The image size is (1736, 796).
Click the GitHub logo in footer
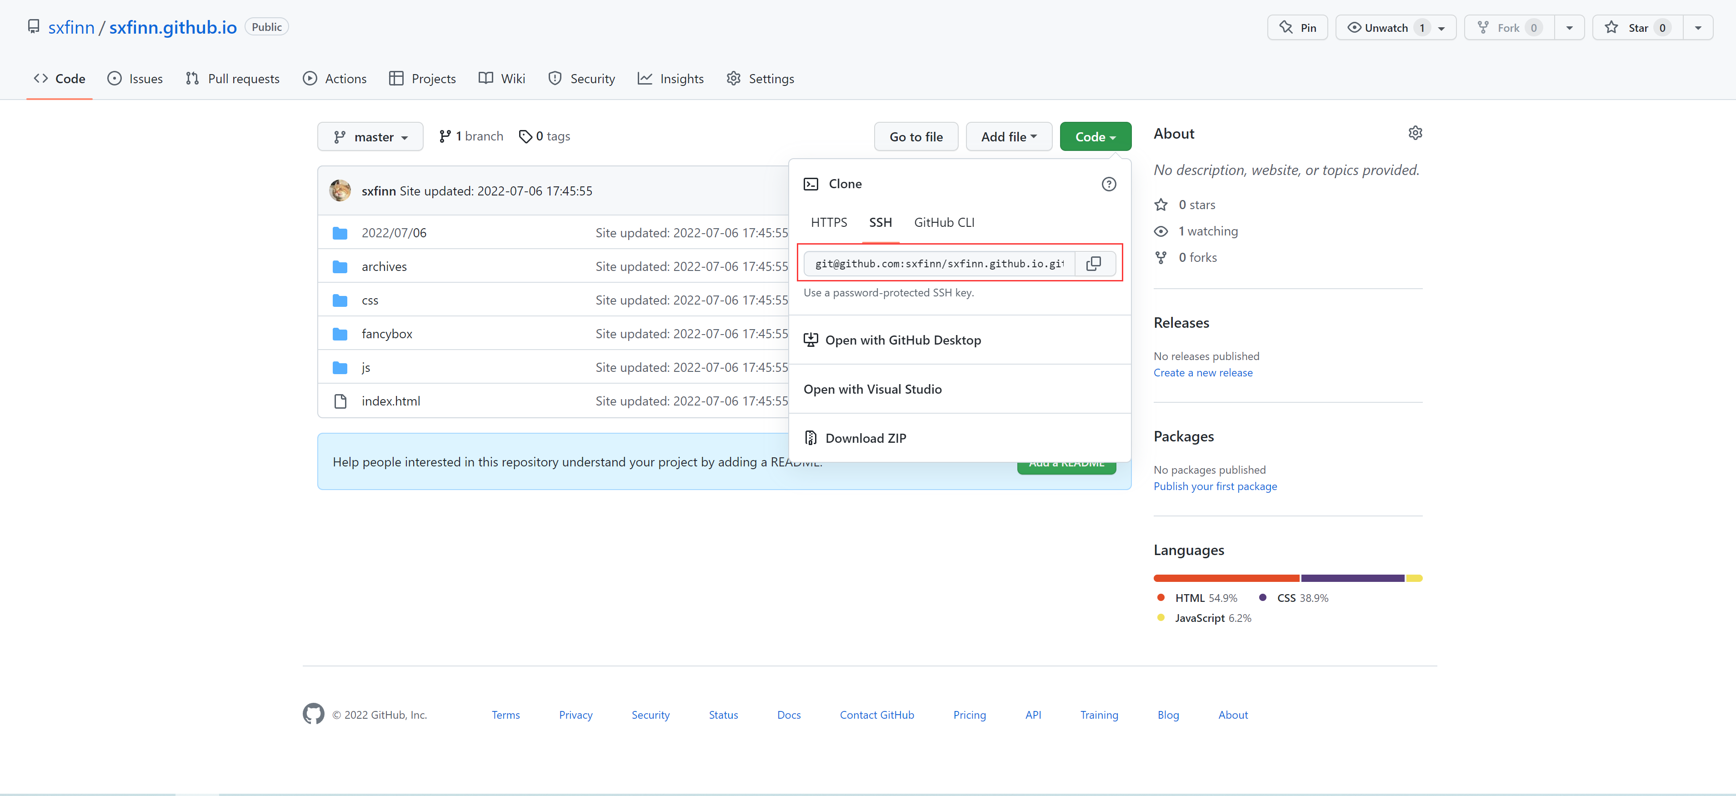click(x=313, y=714)
